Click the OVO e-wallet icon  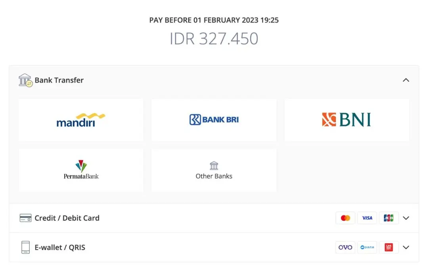click(x=346, y=247)
